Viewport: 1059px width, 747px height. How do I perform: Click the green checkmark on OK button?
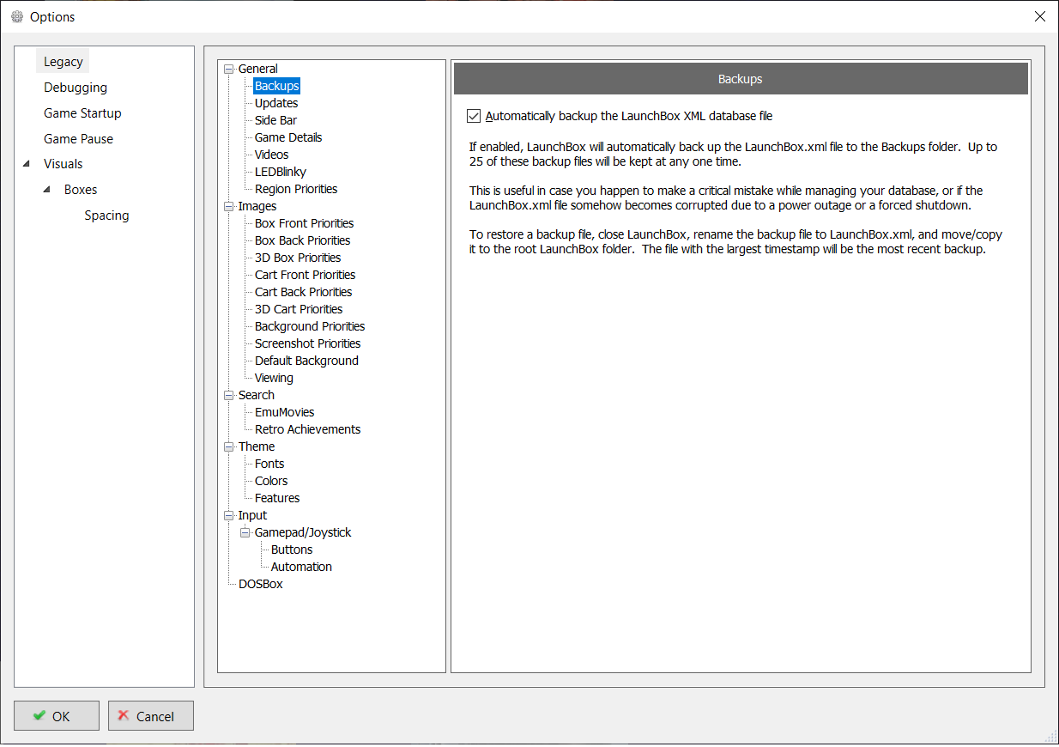tap(39, 715)
